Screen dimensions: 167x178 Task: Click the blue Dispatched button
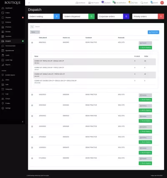[153, 32]
